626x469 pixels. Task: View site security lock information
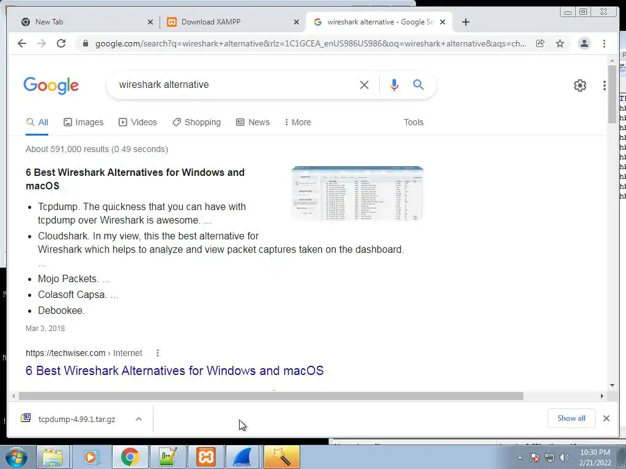pyautogui.click(x=85, y=43)
